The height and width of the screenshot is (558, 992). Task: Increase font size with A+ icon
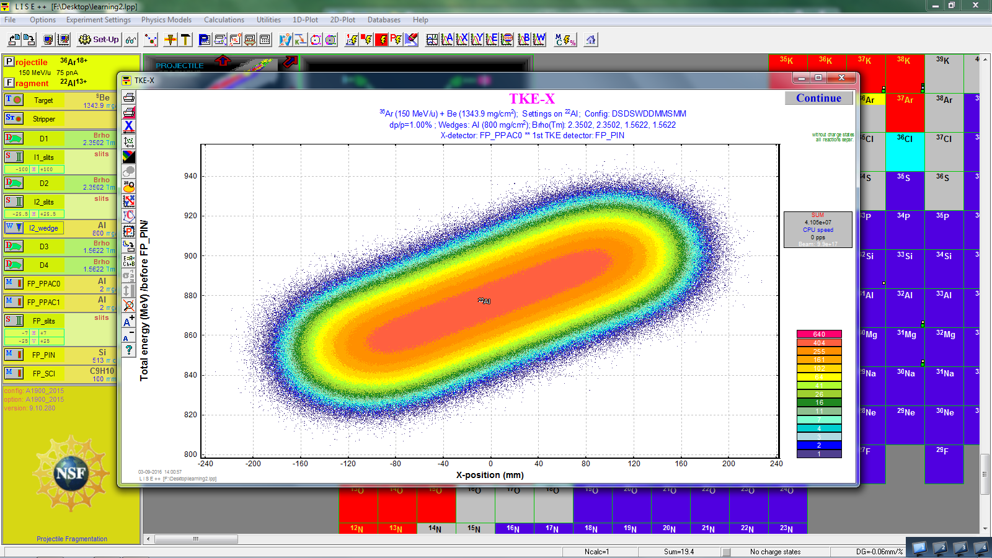(129, 321)
